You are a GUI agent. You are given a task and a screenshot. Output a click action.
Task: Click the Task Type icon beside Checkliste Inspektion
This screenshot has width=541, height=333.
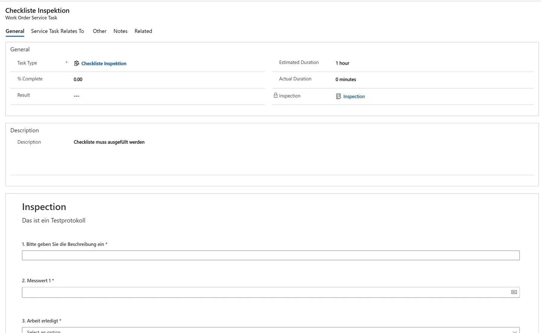(x=77, y=64)
